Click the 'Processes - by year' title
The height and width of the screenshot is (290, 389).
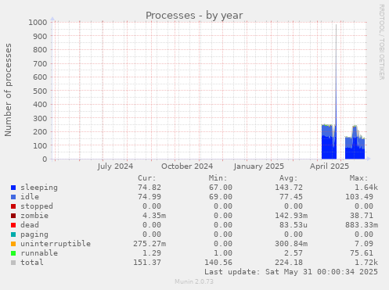pos(194,16)
